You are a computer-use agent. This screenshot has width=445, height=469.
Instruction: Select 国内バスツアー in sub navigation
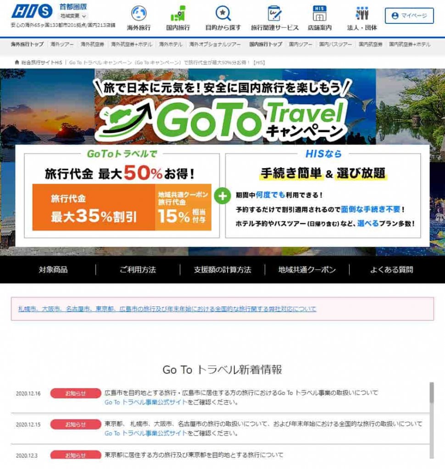[x=335, y=44]
